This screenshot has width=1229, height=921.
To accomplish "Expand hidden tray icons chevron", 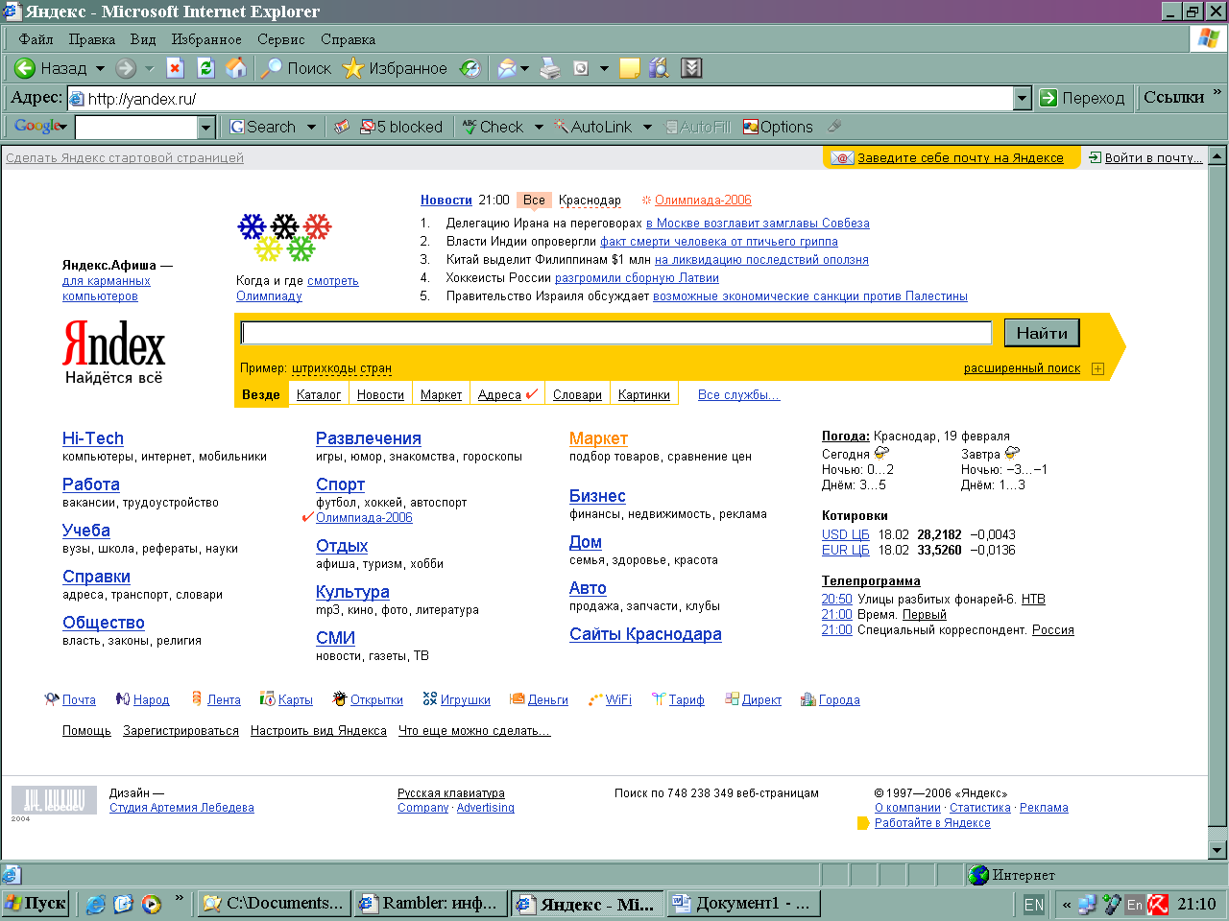I will pos(1066,904).
